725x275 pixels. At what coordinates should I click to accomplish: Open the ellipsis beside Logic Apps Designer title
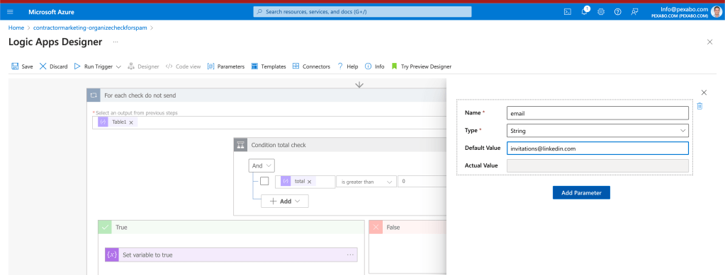point(115,42)
